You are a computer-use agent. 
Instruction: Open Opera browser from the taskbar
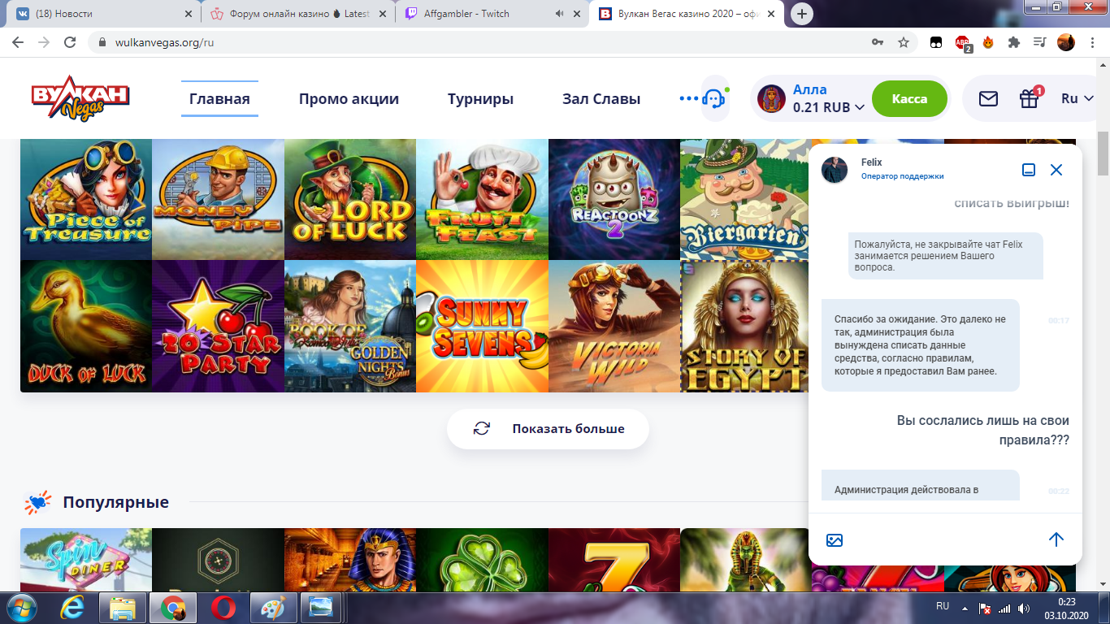pos(223,608)
